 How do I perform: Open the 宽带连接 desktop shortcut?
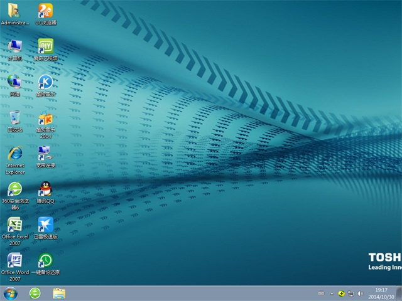(45, 153)
